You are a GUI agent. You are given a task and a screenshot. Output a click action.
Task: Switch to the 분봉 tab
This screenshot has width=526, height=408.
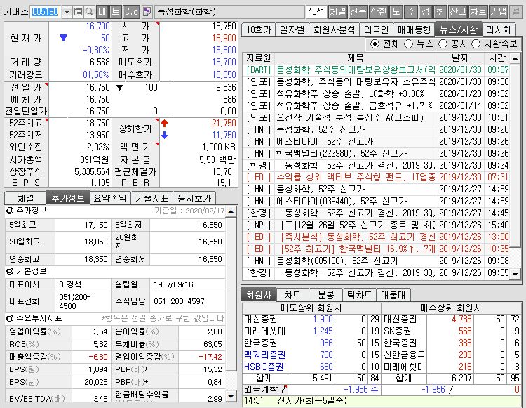point(325,295)
